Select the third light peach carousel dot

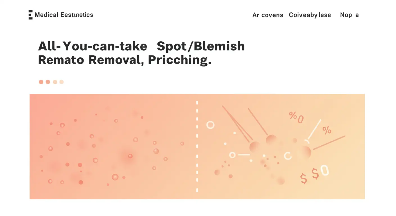coord(55,82)
